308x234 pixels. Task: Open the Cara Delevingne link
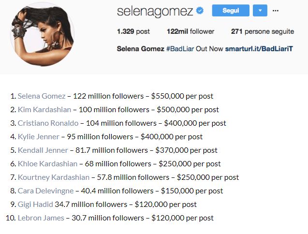(x=45, y=191)
